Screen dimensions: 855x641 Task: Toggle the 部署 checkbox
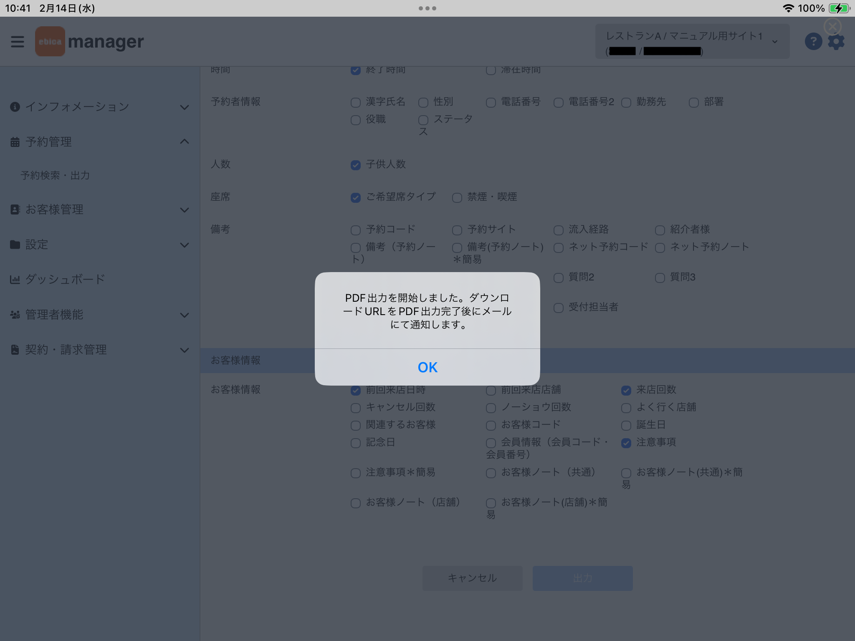(x=694, y=103)
